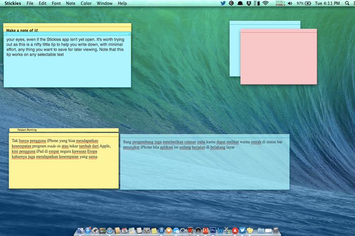The height and width of the screenshot is (236, 355).
Task: Open the Note menu
Action: tap(70, 3)
